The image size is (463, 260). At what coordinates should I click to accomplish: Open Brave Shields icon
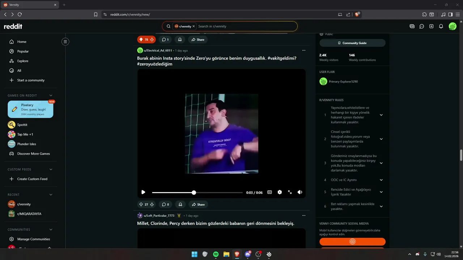coord(357,14)
